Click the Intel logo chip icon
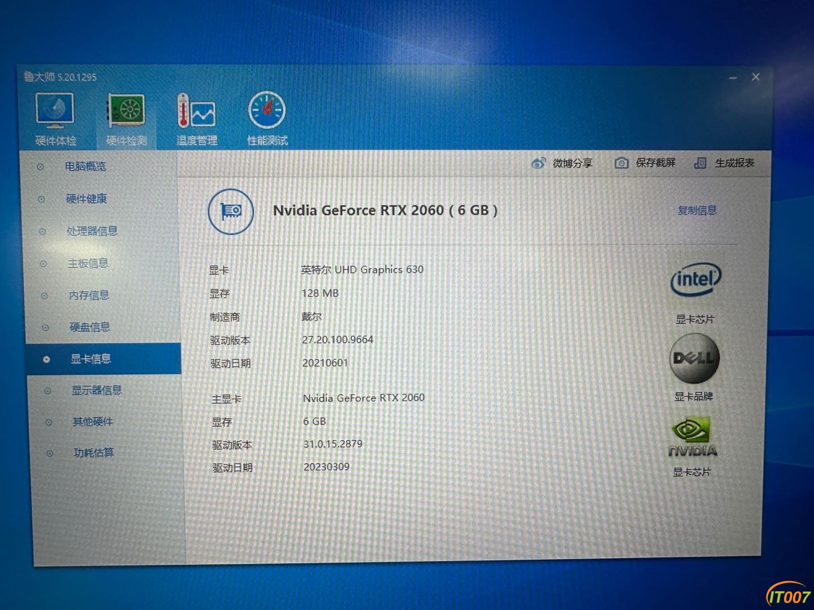This screenshot has width=814, height=610. (x=695, y=280)
